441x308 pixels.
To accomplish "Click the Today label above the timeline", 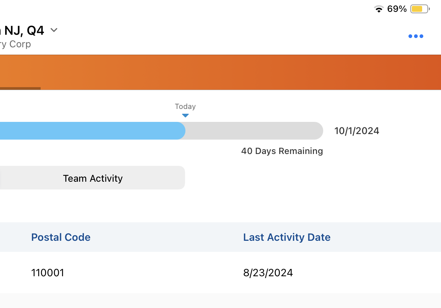I will (x=185, y=106).
